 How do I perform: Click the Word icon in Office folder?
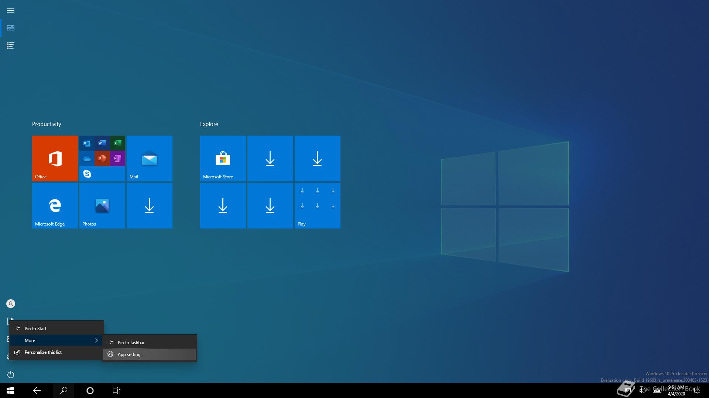point(102,143)
